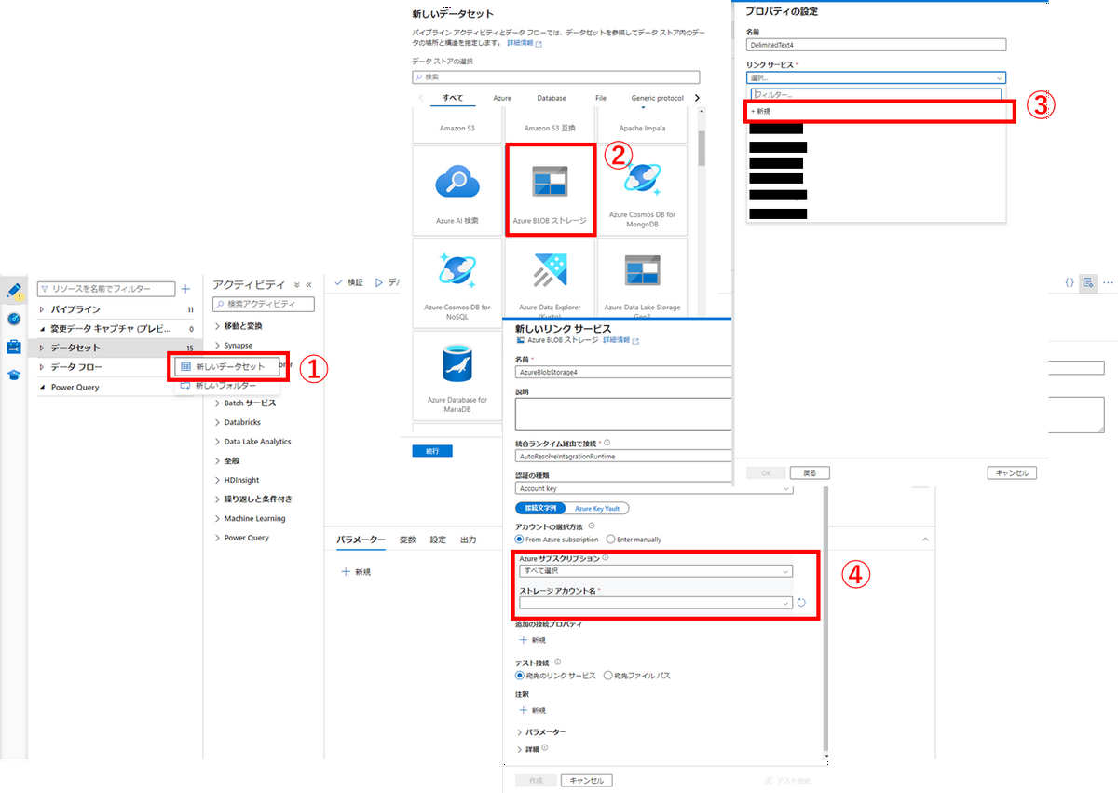The height and width of the screenshot is (793, 1118).
Task: Click キャンセル in new linked service panel
Action: point(587,781)
